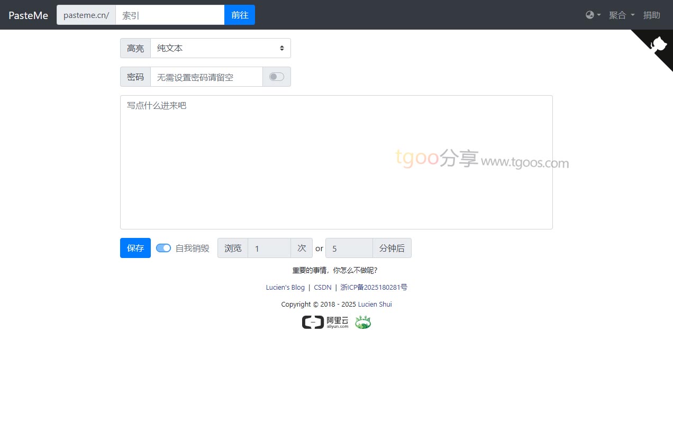
Task: Click the Aliyun logo in footer
Action: (x=325, y=322)
